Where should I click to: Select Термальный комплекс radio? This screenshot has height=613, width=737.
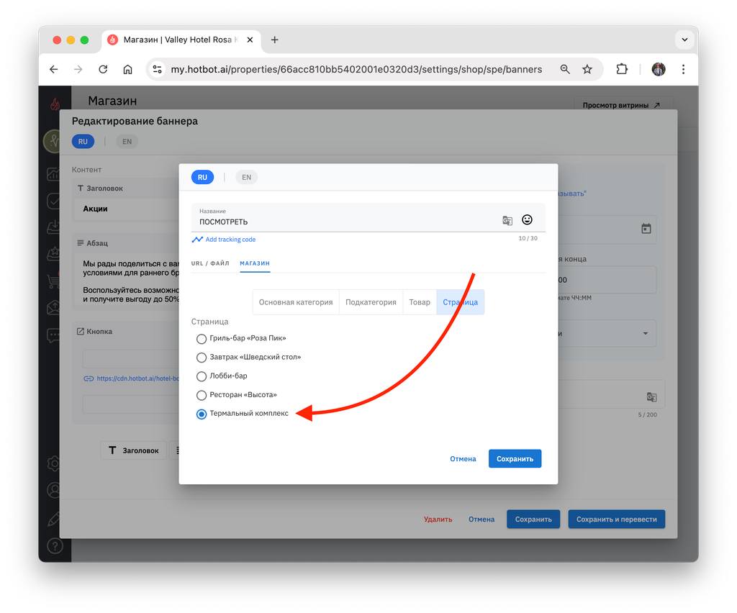[x=202, y=414]
